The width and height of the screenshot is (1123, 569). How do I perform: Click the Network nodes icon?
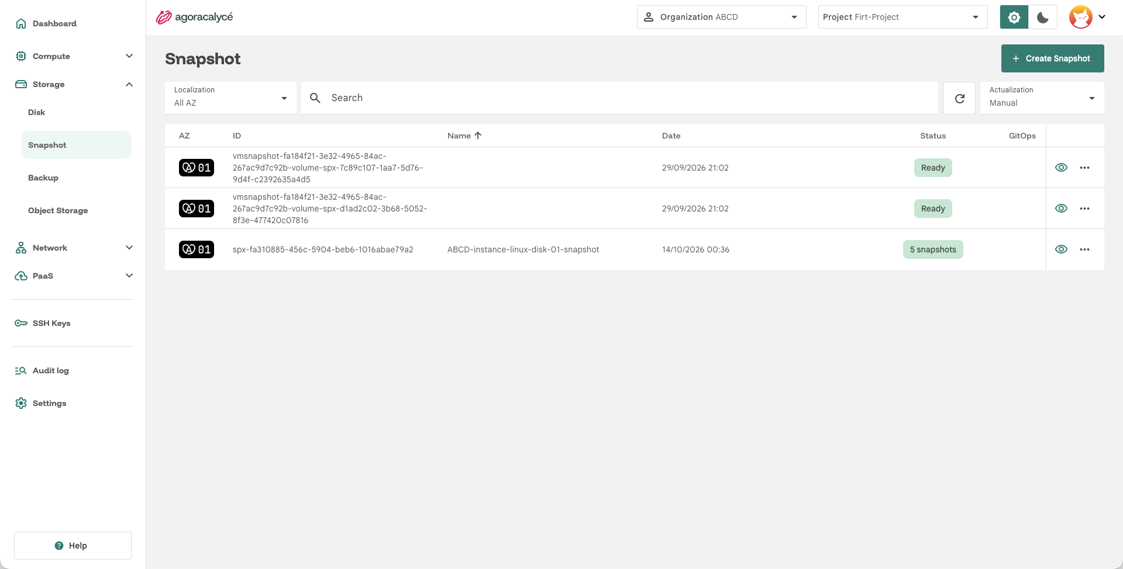click(21, 248)
